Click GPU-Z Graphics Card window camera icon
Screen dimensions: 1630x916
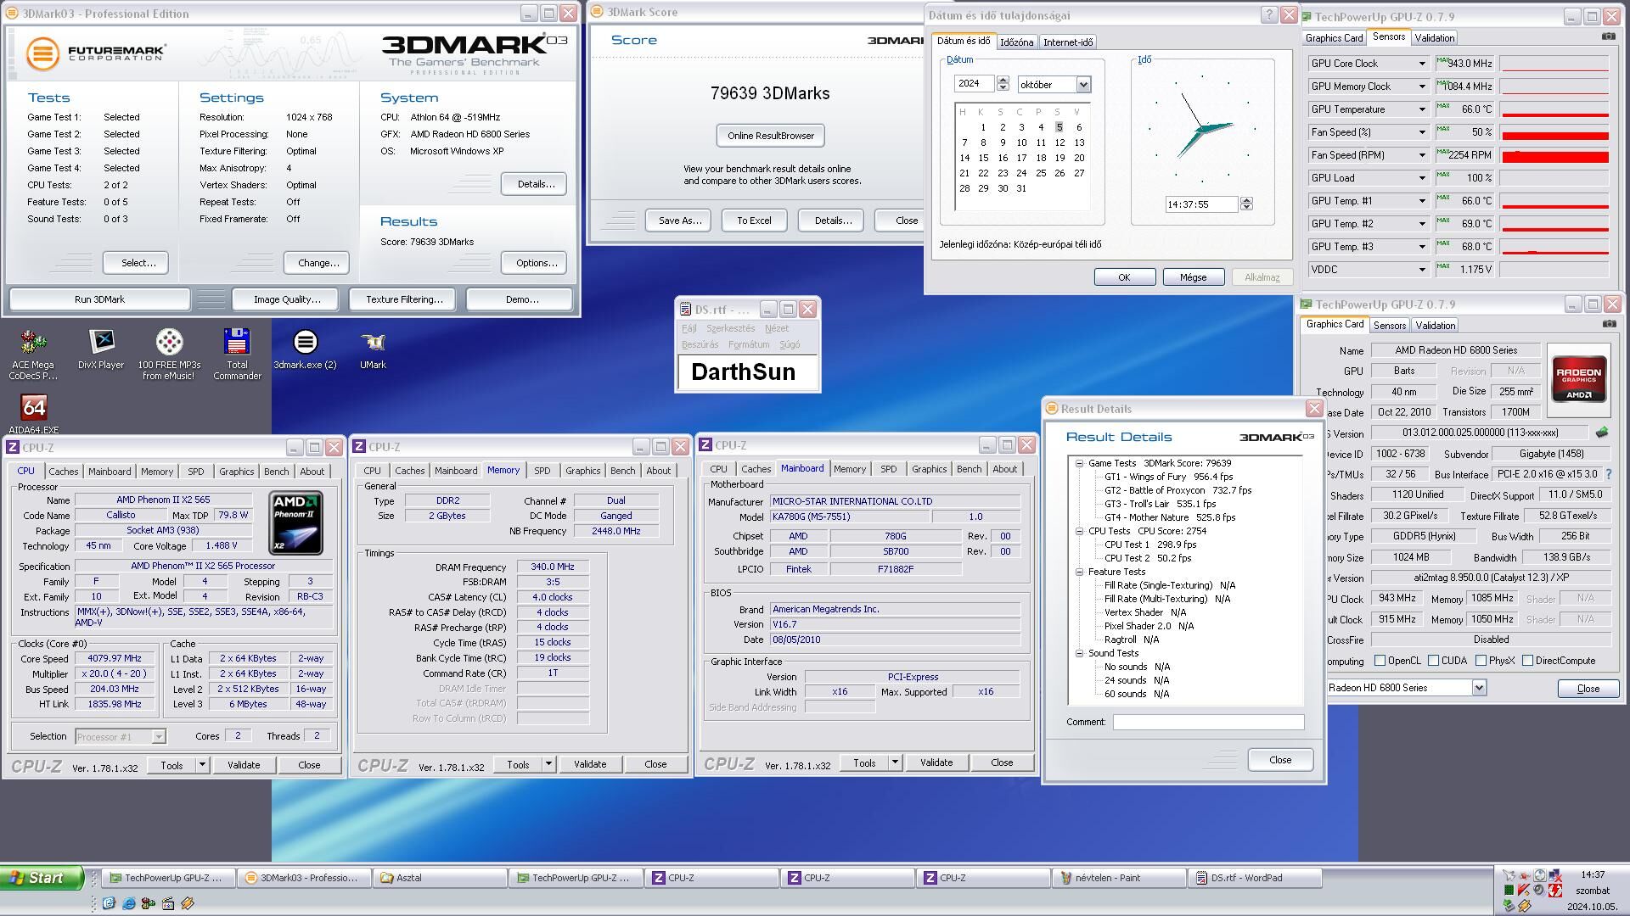(x=1608, y=324)
